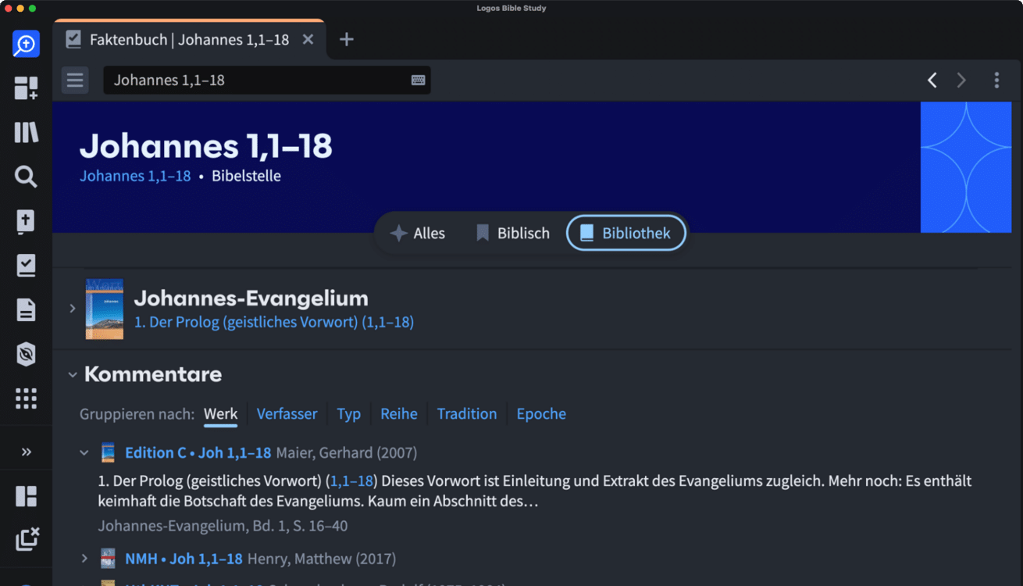Expand sidebar with double chevron icon
Image resolution: width=1023 pixels, height=586 pixels.
point(26,452)
